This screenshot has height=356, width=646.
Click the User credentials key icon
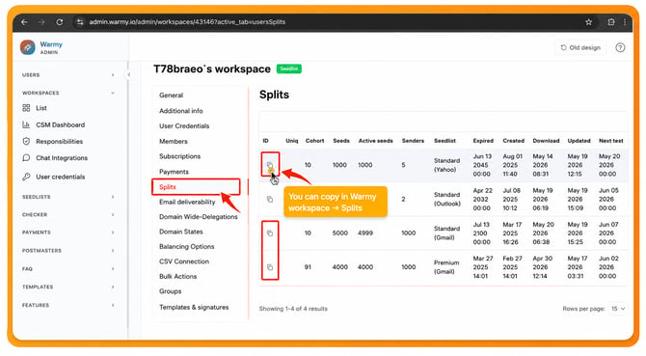(x=26, y=177)
